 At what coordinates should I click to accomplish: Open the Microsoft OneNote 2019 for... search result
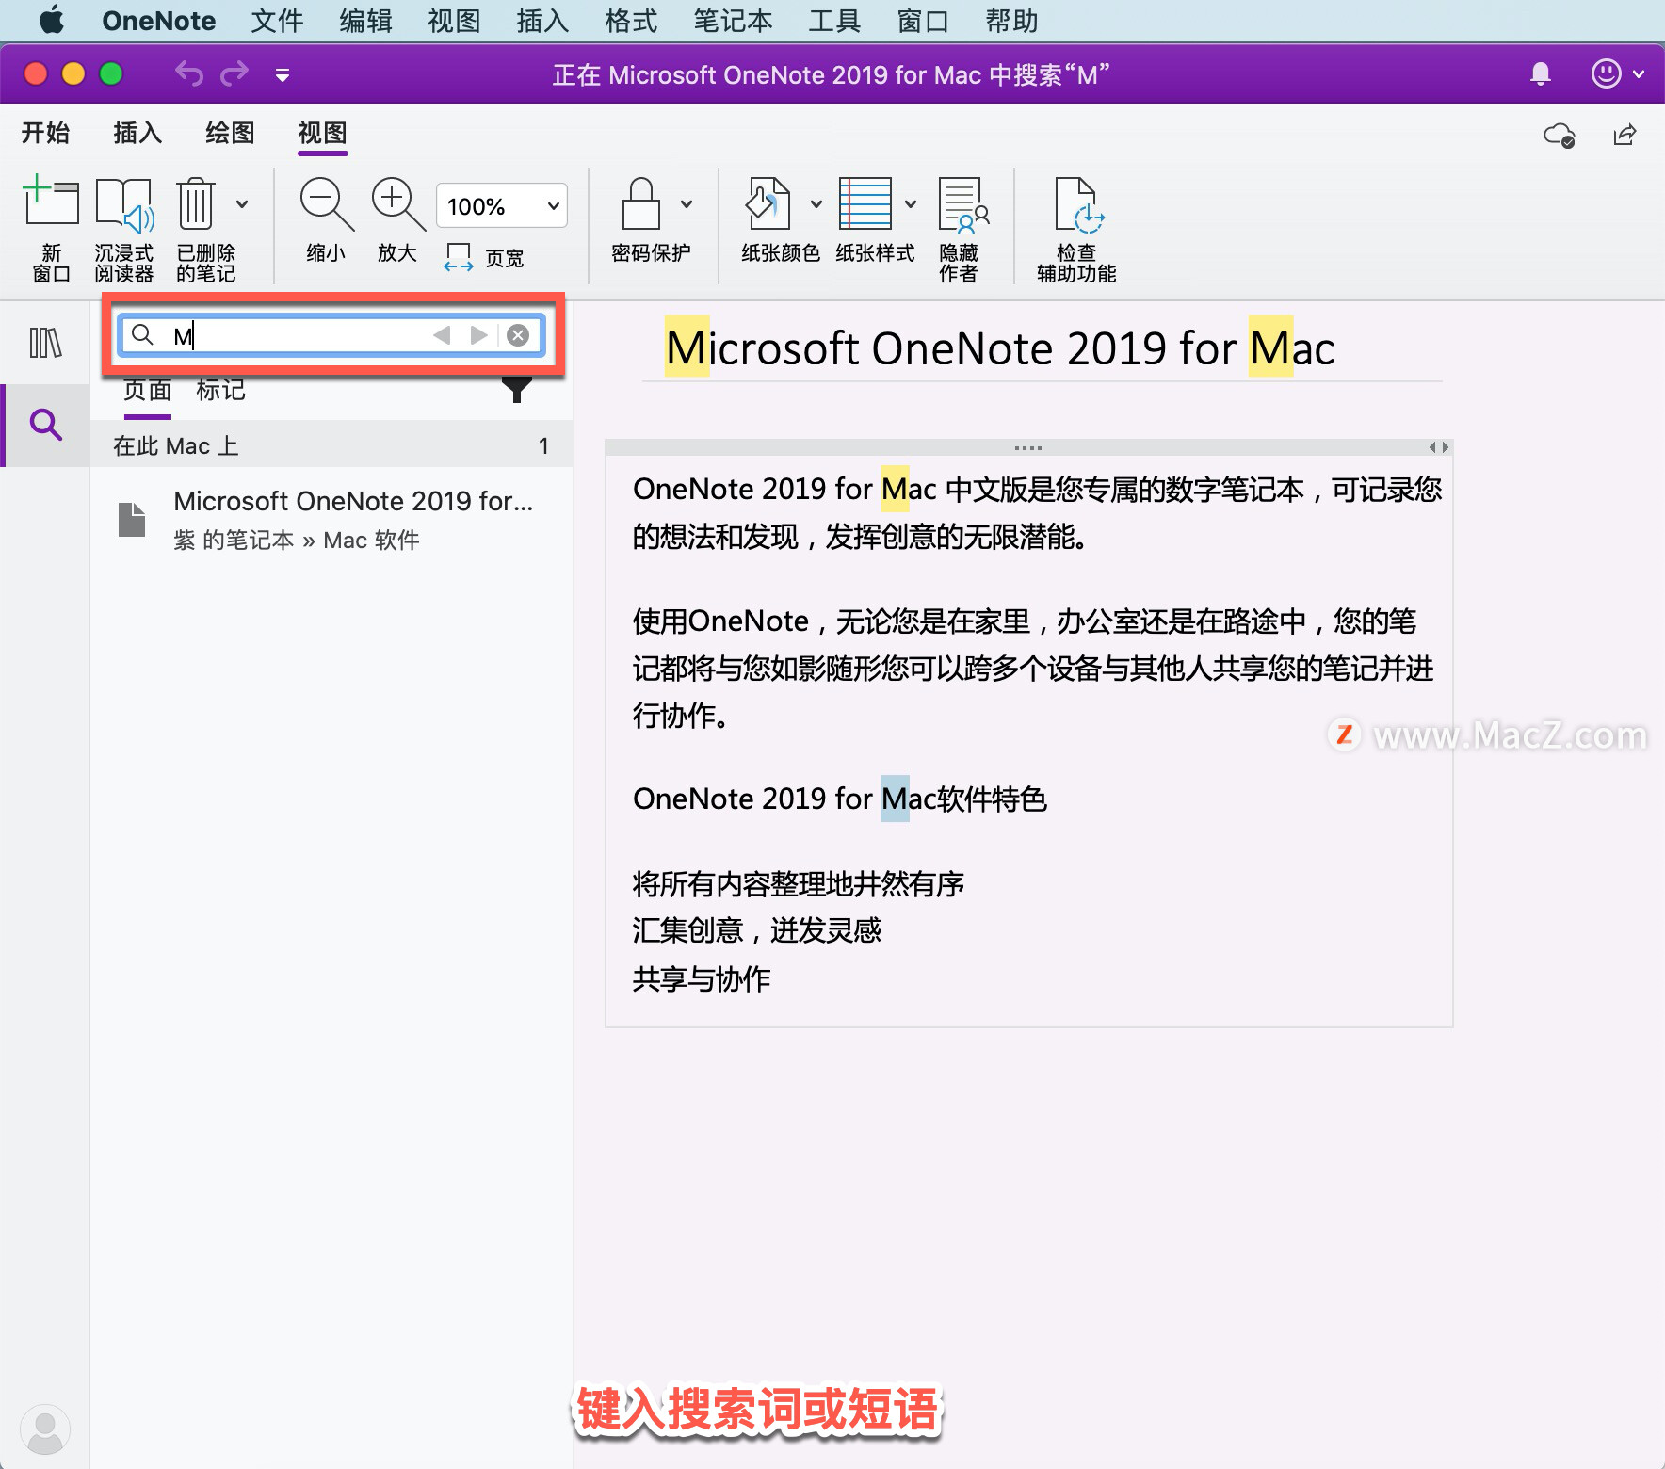coord(331,520)
